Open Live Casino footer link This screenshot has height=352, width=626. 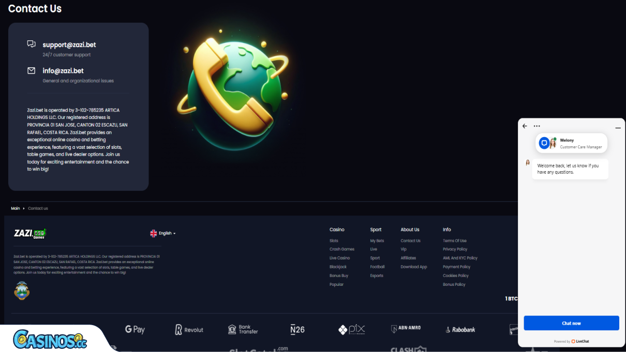pos(340,258)
